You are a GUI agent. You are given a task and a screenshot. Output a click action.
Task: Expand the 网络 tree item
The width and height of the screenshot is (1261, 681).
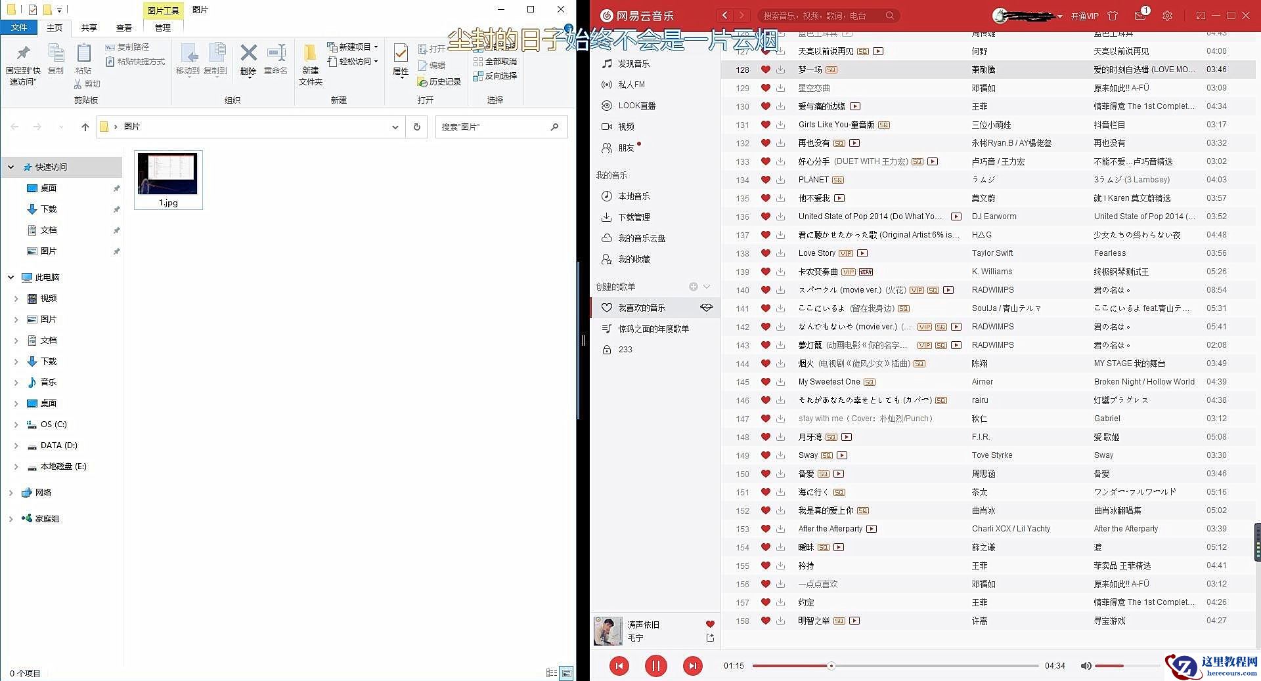[x=11, y=492]
